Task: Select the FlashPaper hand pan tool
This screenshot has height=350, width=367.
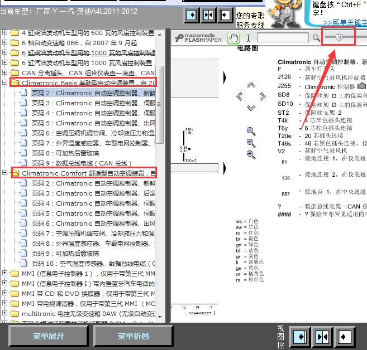Action: pos(233,38)
